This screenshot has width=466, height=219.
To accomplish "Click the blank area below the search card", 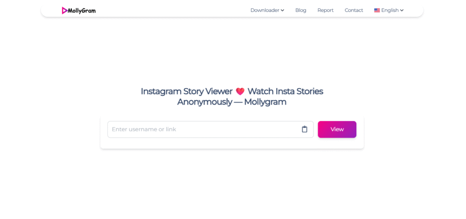I will (232, 184).
